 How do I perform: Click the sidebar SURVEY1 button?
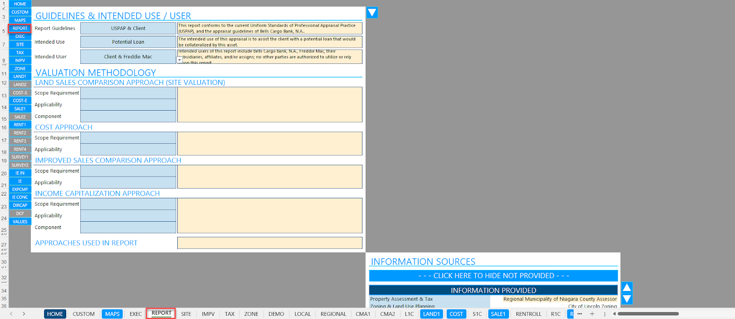(20, 157)
